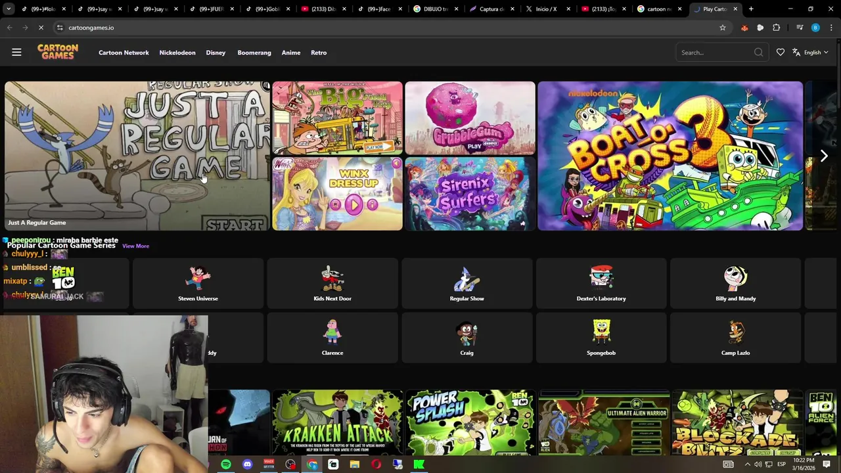Viewport: 841px width, 473px height.
Task: Open the Clarence game series
Action: coord(332,338)
